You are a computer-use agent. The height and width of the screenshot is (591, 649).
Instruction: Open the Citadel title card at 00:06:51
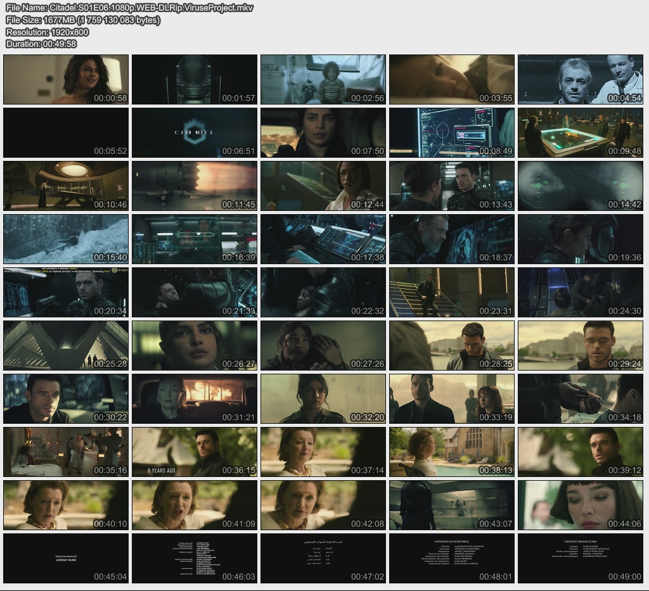(195, 133)
